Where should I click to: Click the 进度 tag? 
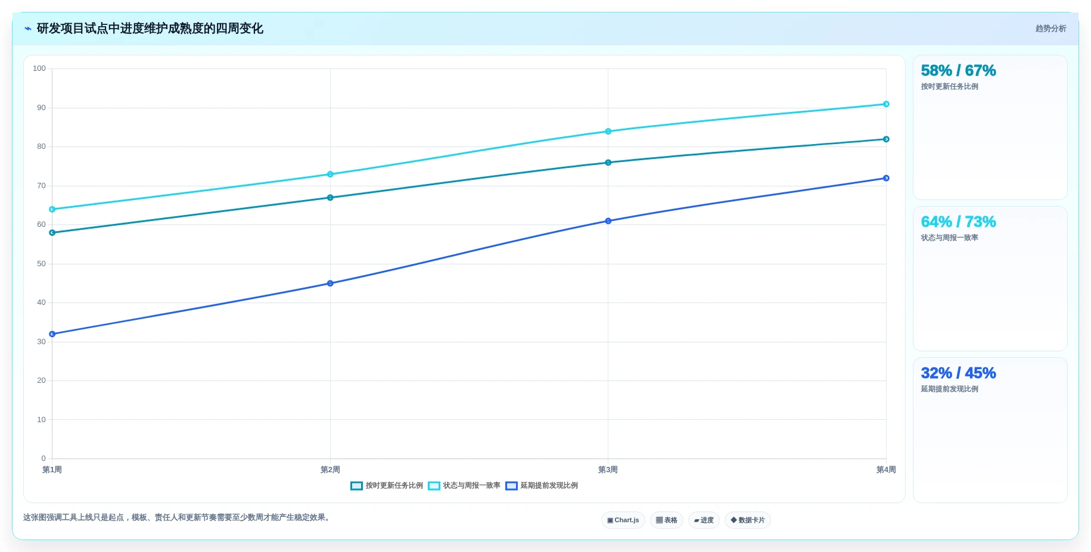pyautogui.click(x=704, y=520)
